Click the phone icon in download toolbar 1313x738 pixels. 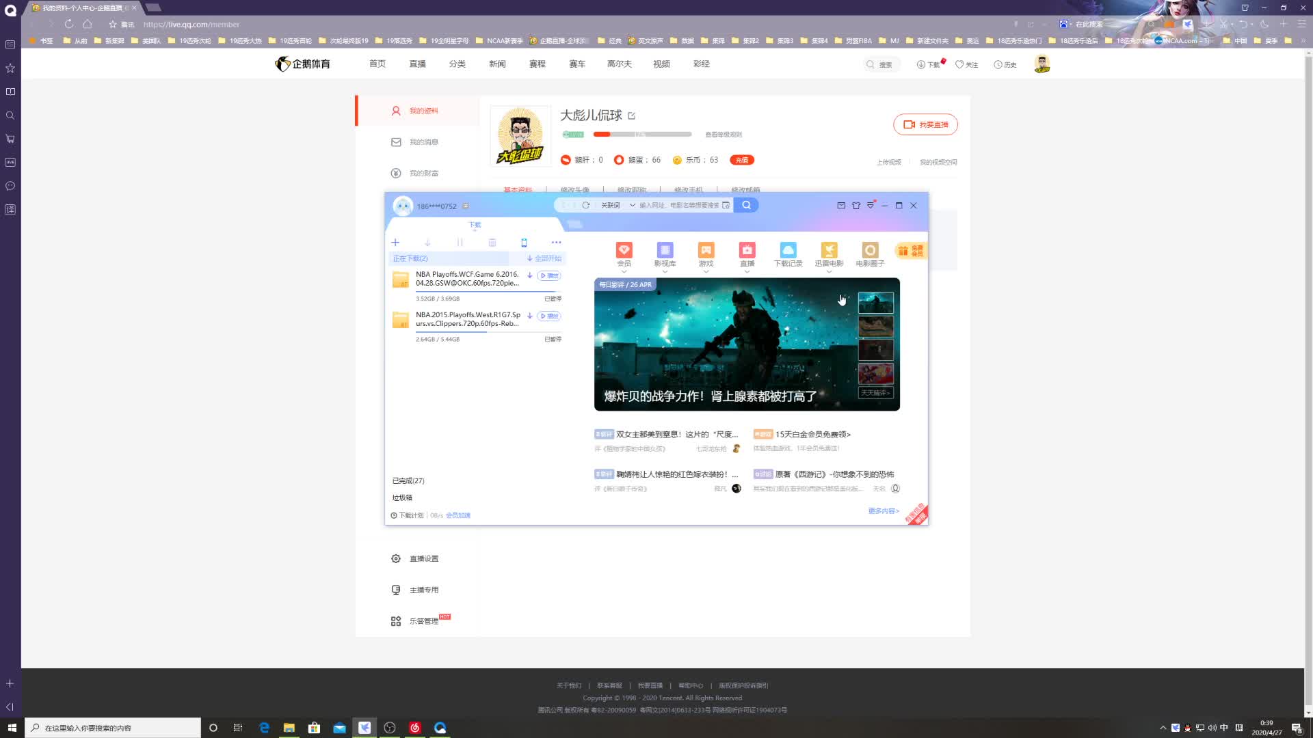point(524,243)
